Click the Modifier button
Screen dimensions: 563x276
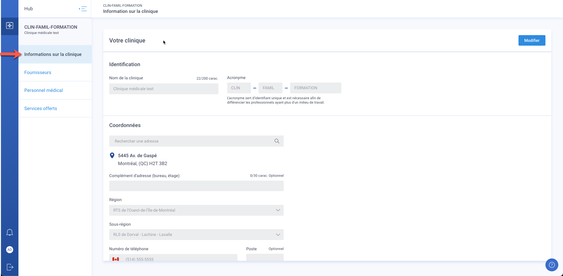[x=532, y=40]
